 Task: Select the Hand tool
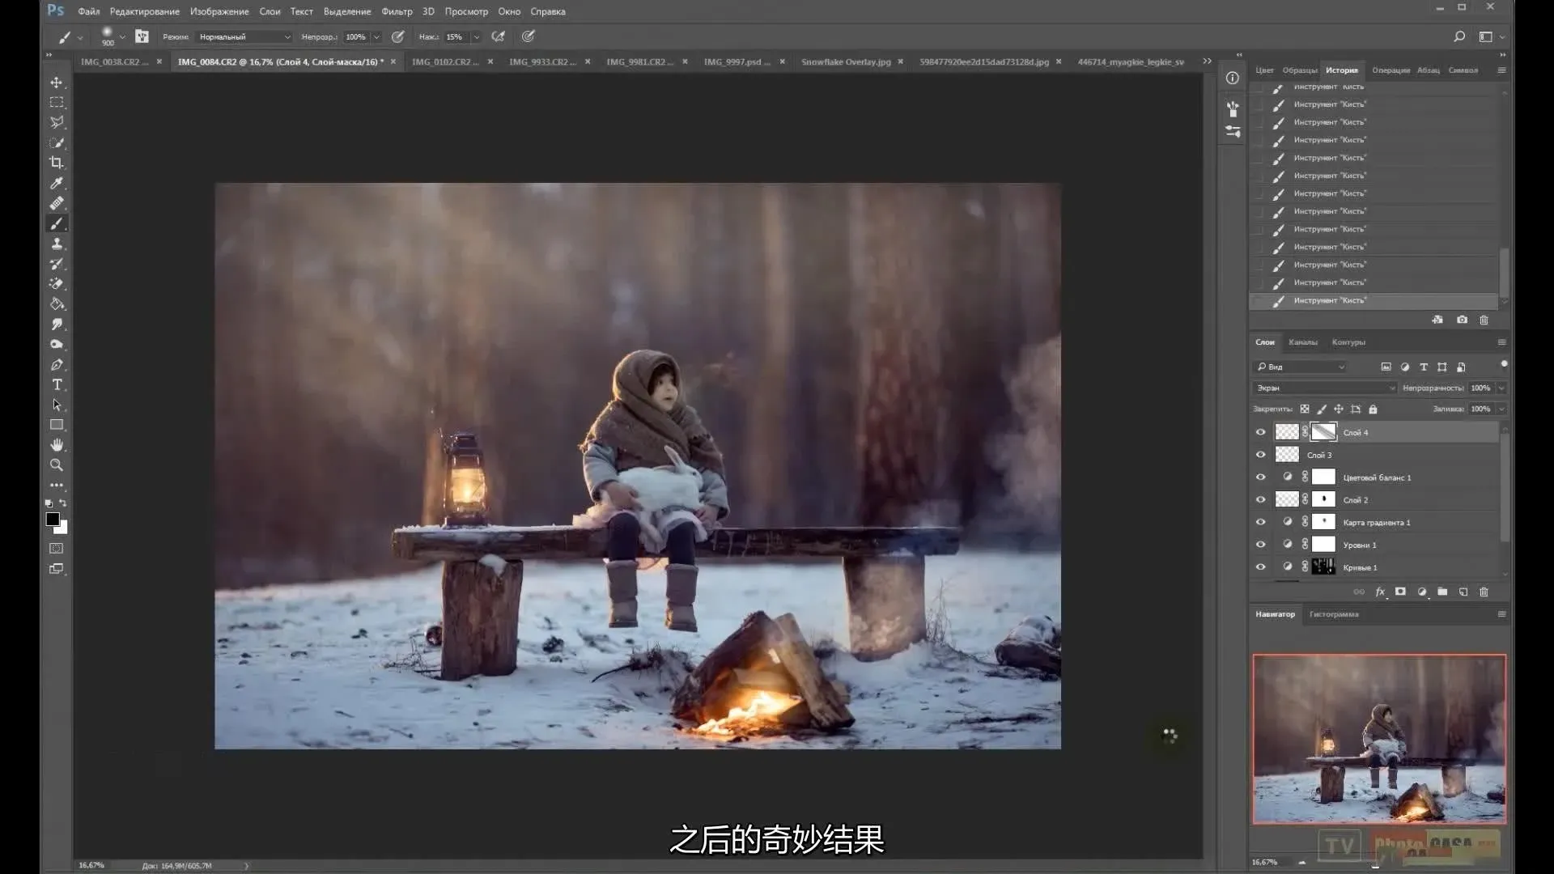pos(56,445)
